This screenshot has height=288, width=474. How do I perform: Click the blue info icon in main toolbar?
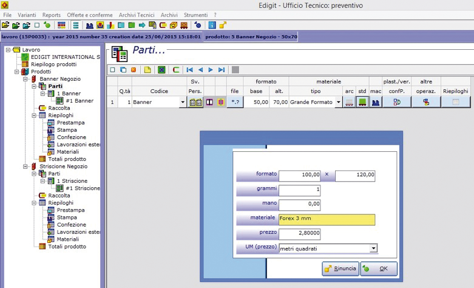click(212, 25)
